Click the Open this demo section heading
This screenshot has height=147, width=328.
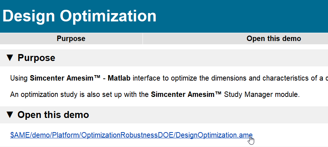(53, 115)
